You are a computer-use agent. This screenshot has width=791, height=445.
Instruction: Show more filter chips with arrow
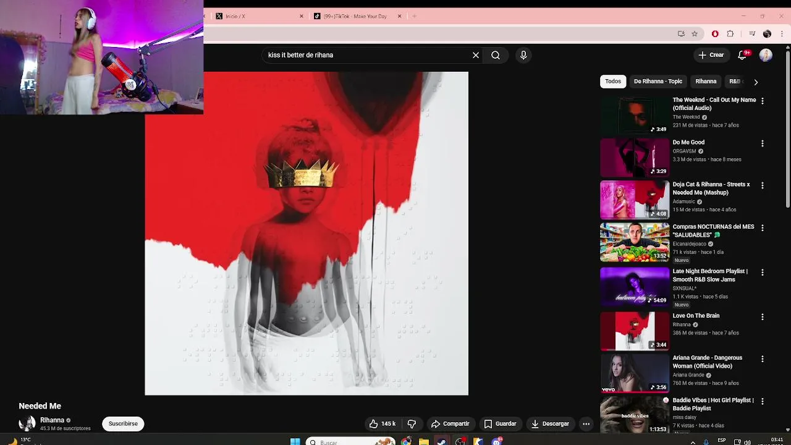[755, 82]
